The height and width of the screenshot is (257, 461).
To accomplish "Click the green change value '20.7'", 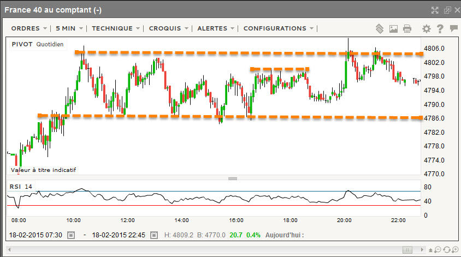I will click(x=236, y=235).
